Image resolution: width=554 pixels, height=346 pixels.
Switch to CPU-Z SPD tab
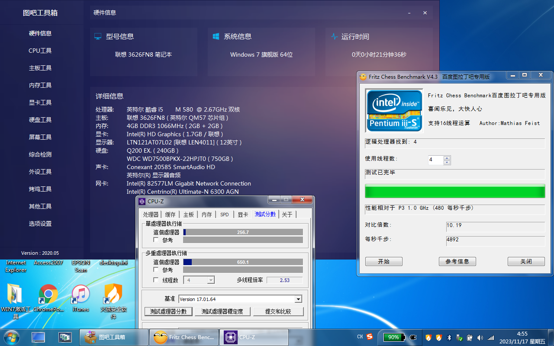(x=225, y=215)
